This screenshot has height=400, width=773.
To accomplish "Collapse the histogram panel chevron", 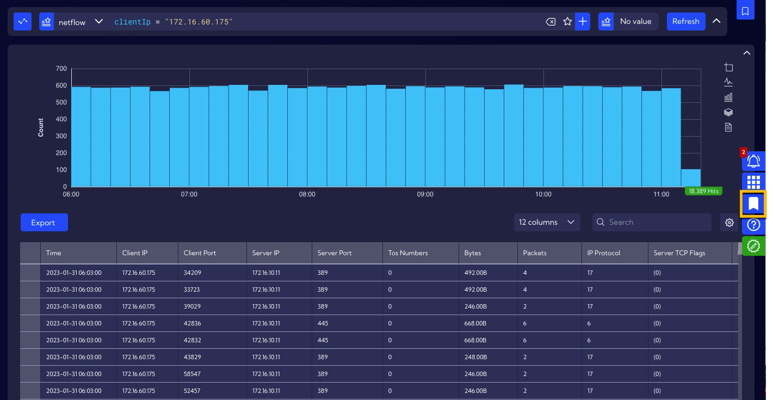I will 747,53.
